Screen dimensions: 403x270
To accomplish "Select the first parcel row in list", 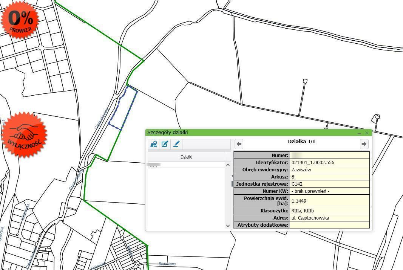I will [x=186, y=165].
